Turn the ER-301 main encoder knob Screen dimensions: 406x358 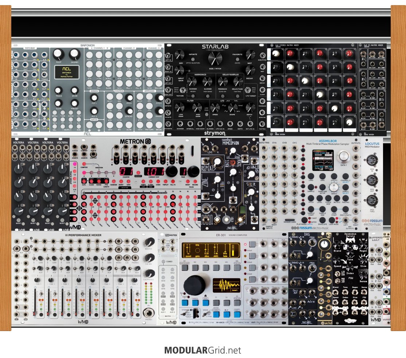195,285
